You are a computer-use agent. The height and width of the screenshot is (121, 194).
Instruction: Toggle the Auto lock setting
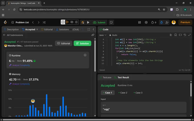[113, 35]
